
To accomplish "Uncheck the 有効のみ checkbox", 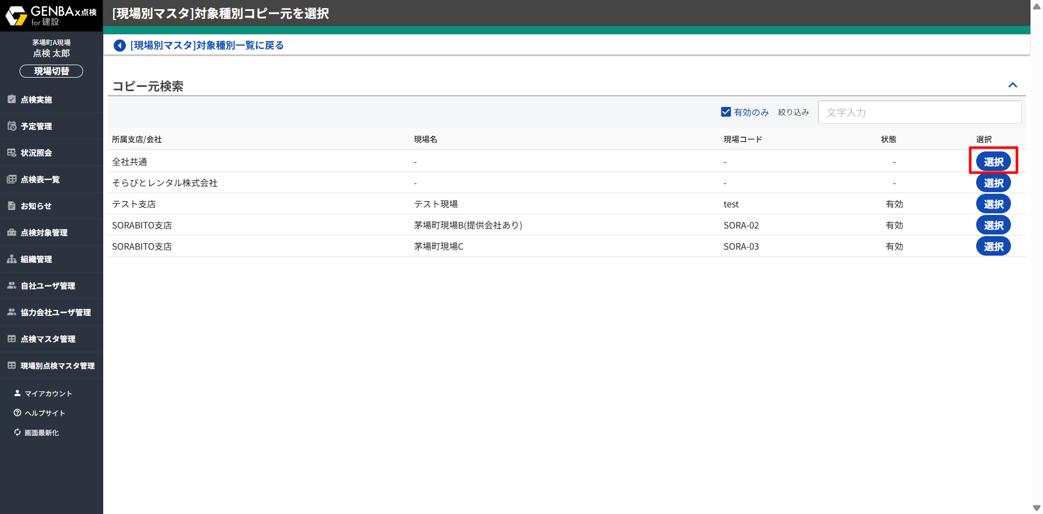I will [726, 112].
